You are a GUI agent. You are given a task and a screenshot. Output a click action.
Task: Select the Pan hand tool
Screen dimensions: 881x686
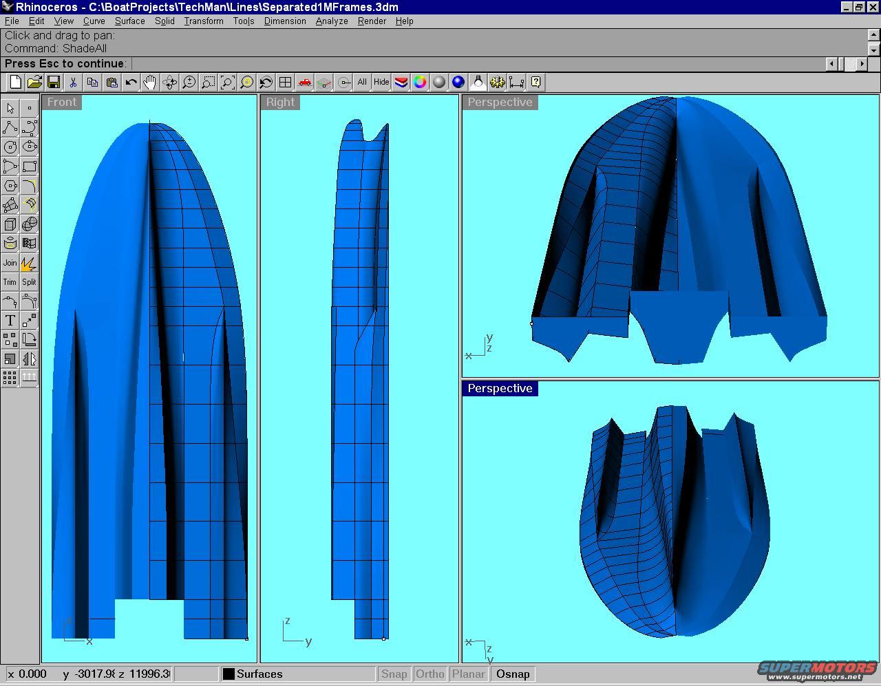(x=150, y=83)
